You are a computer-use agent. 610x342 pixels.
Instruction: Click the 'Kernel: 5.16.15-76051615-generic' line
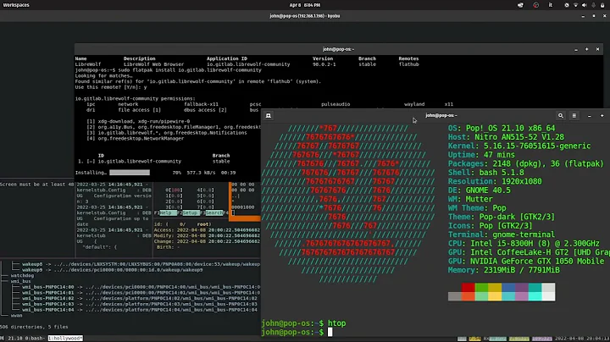pyautogui.click(x=519, y=146)
